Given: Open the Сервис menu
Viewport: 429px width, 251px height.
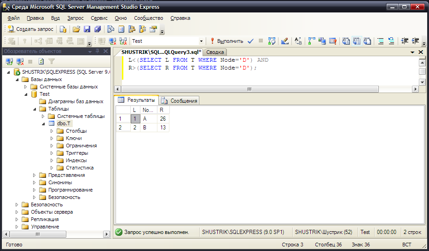Looking at the screenshot, I should [x=99, y=18].
